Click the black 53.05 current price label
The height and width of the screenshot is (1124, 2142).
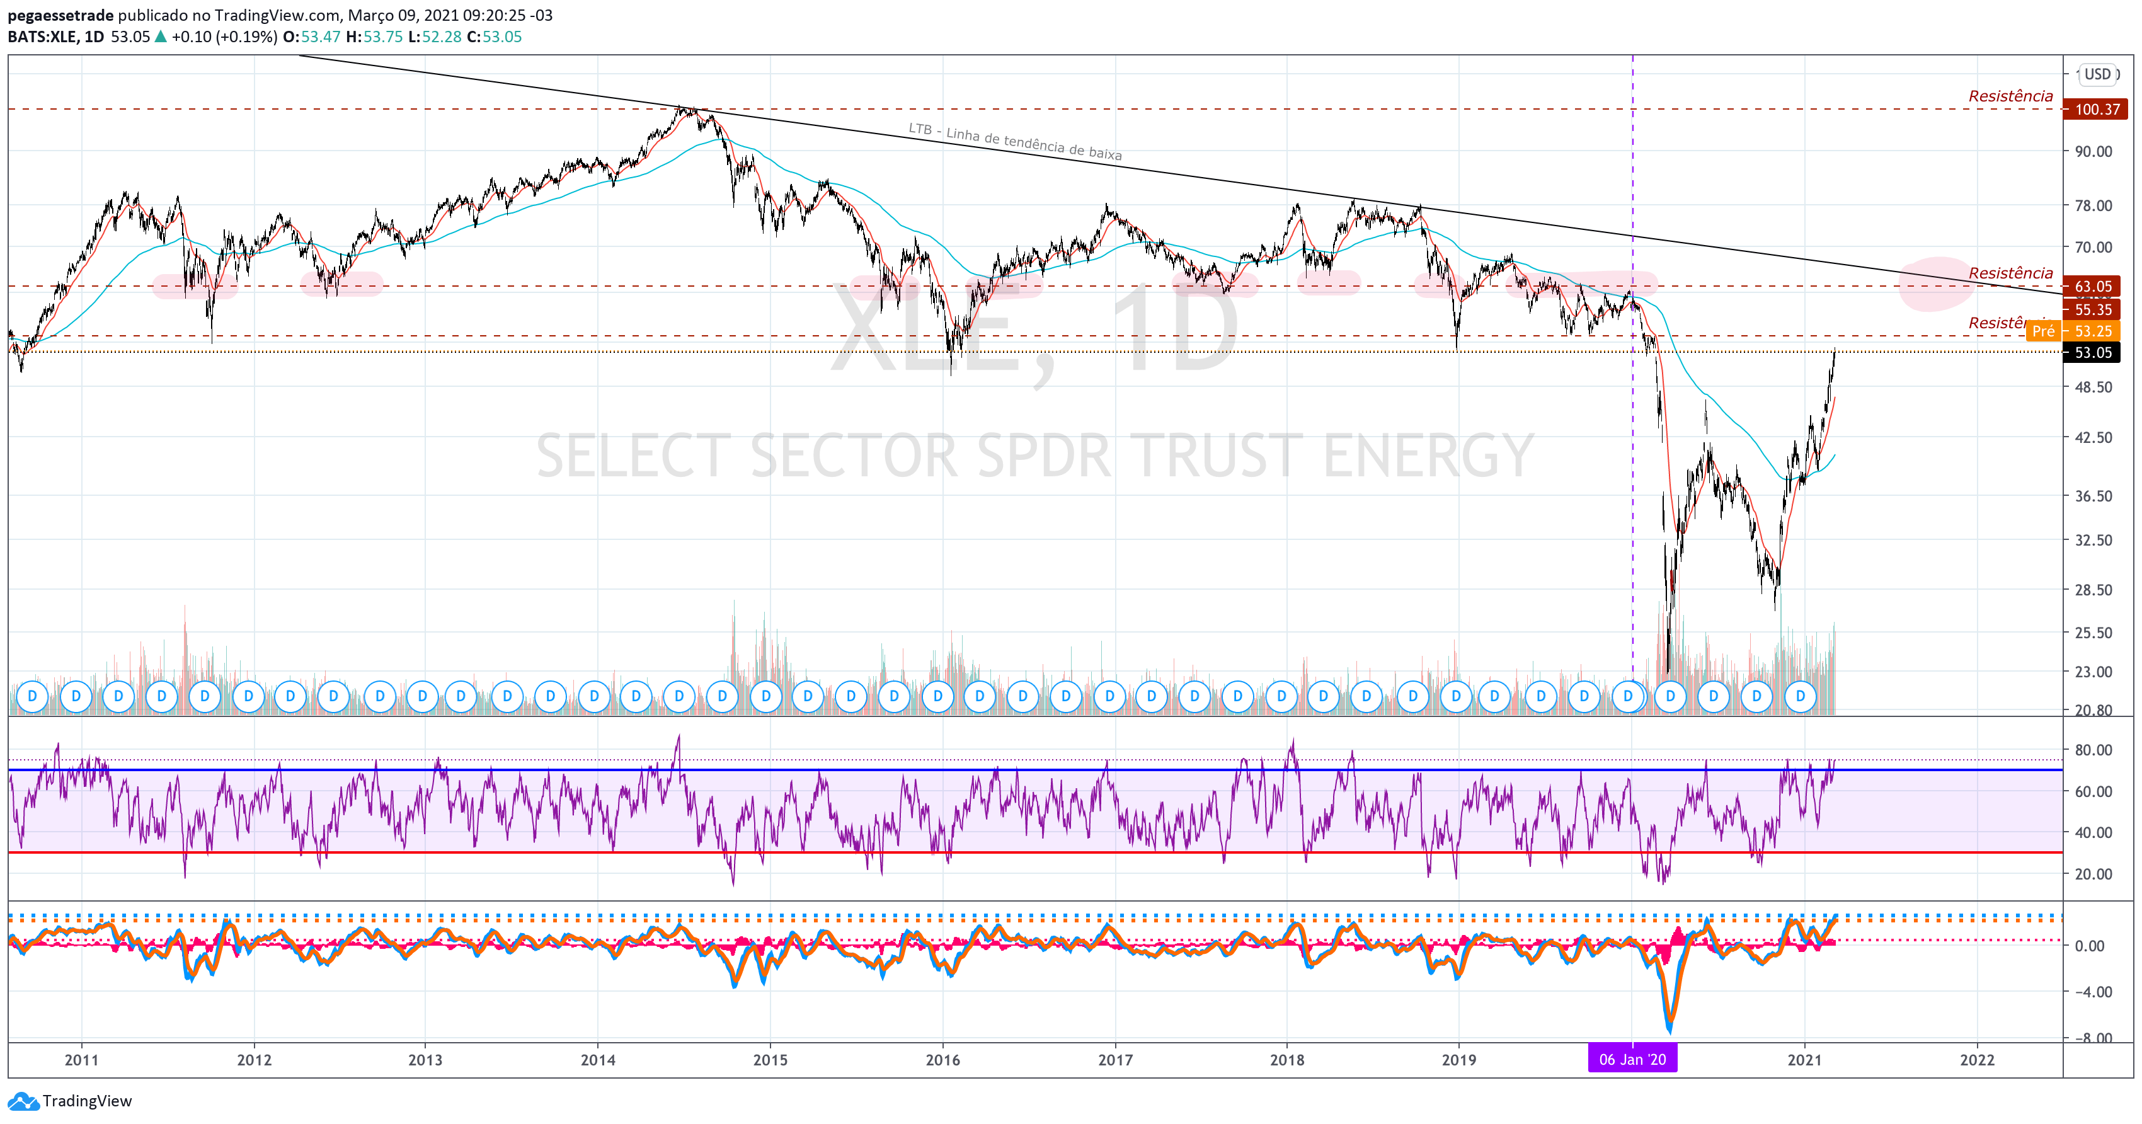[2092, 352]
